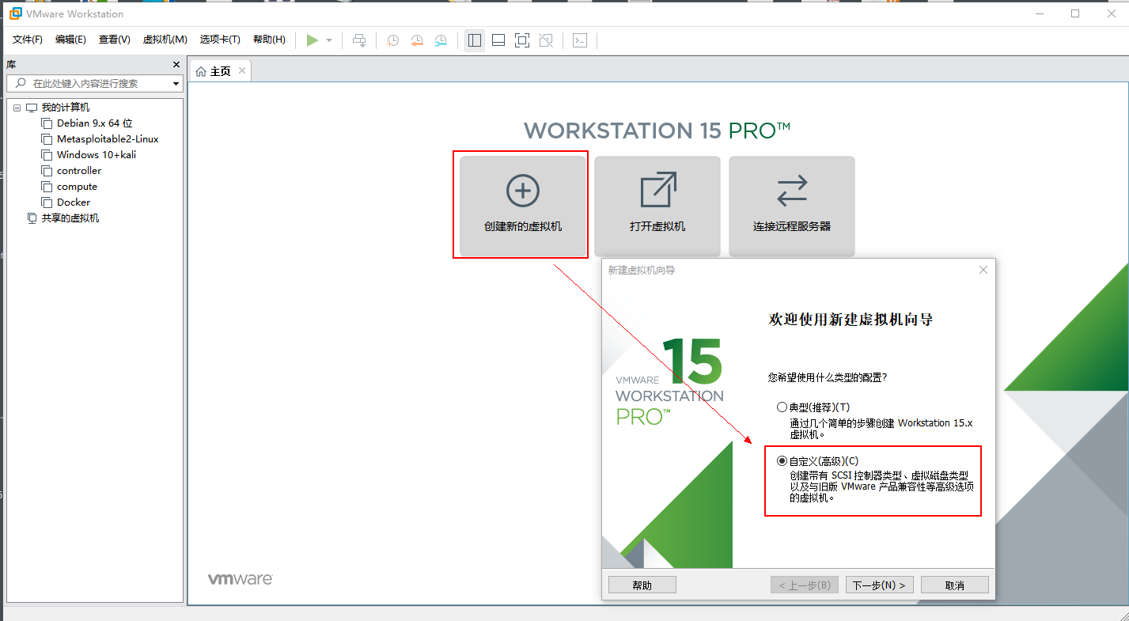Click the compute VM icon
The height and width of the screenshot is (621, 1129).
[x=47, y=187]
